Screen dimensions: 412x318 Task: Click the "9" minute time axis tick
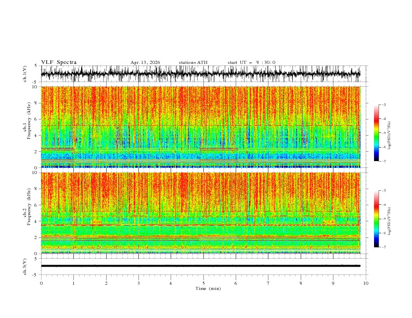333,283
